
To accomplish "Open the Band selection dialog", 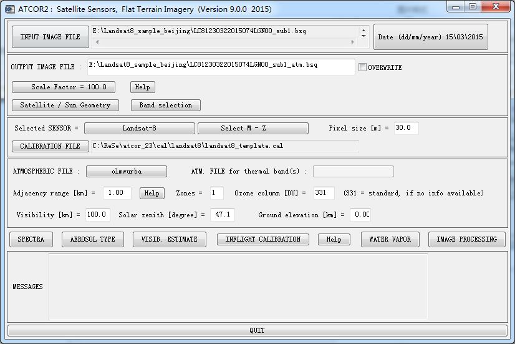I will pyautogui.click(x=165, y=105).
